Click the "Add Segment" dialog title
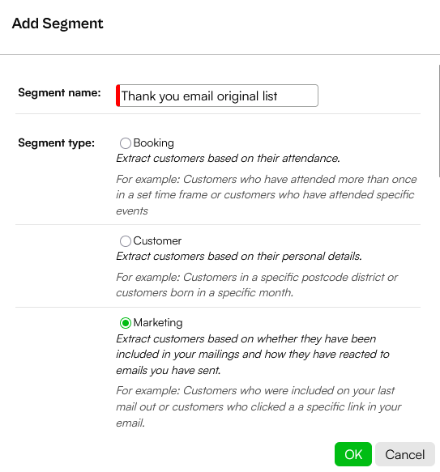The height and width of the screenshot is (472, 440). click(58, 23)
